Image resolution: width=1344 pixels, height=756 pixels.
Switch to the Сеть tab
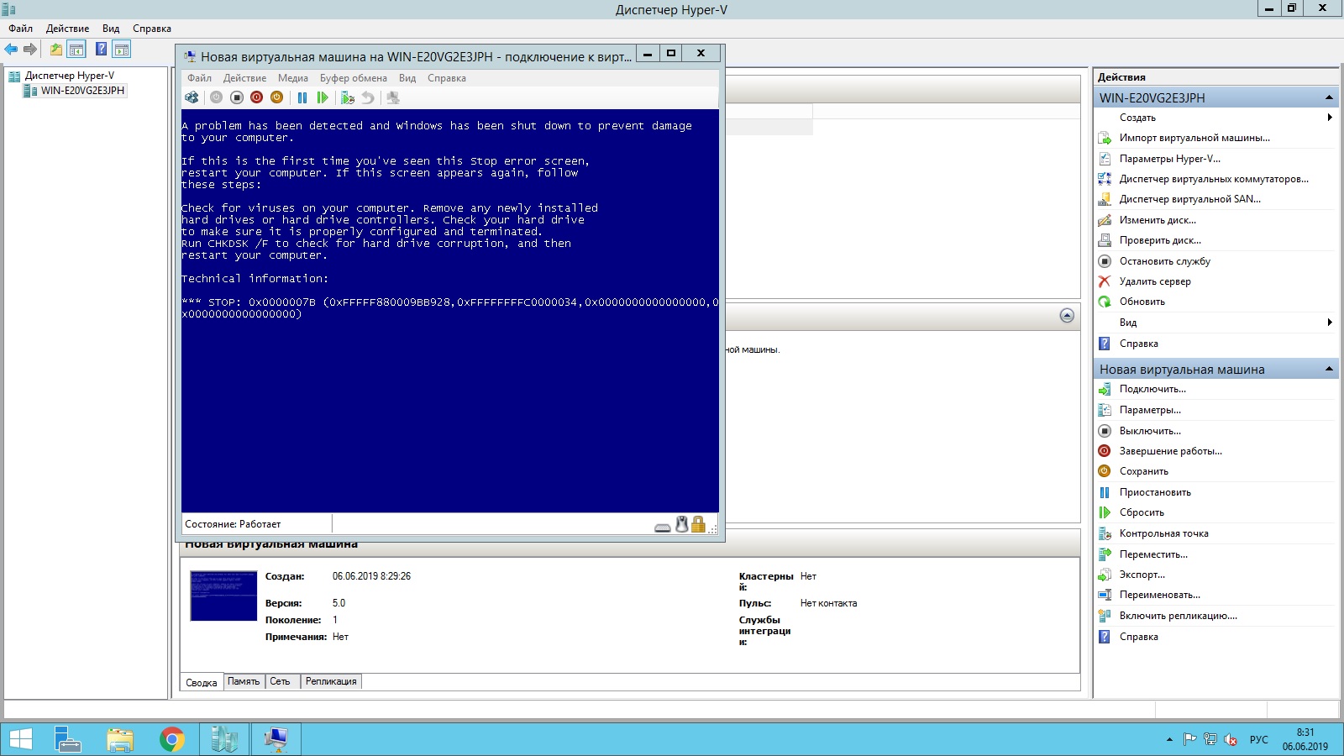281,681
